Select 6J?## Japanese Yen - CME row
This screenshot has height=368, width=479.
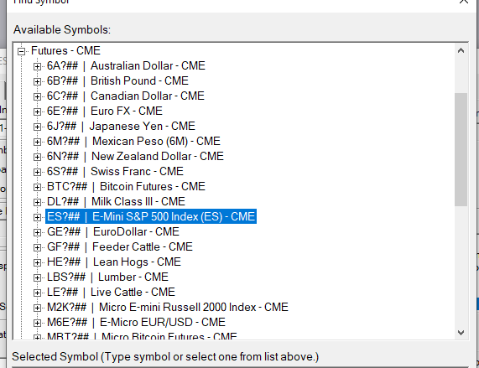click(121, 127)
